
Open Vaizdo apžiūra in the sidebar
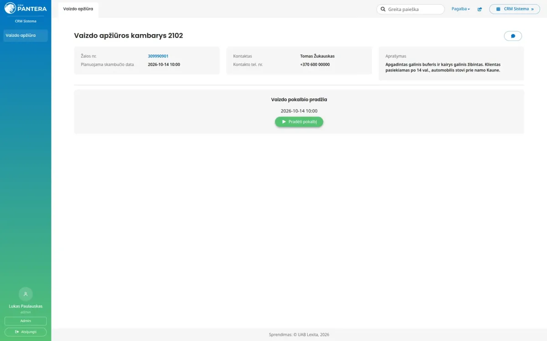(x=26, y=35)
